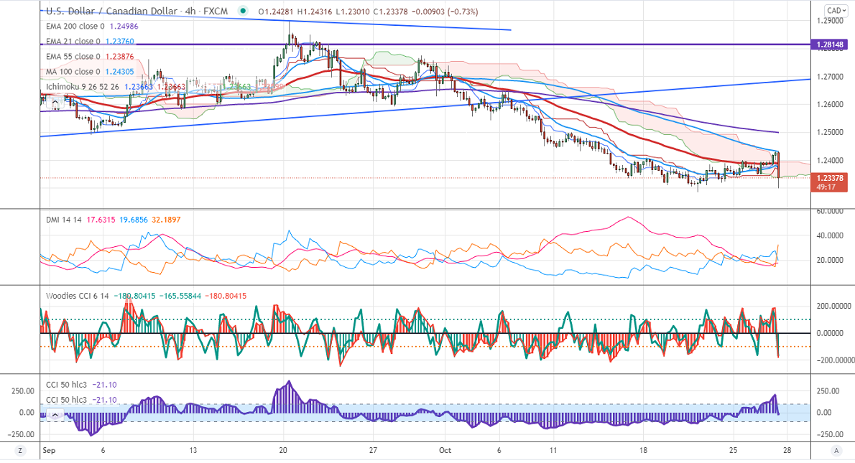The width and height of the screenshot is (855, 463).
Task: Click the 200.00000 Woodies CCI axis label
Action: pyautogui.click(x=833, y=306)
